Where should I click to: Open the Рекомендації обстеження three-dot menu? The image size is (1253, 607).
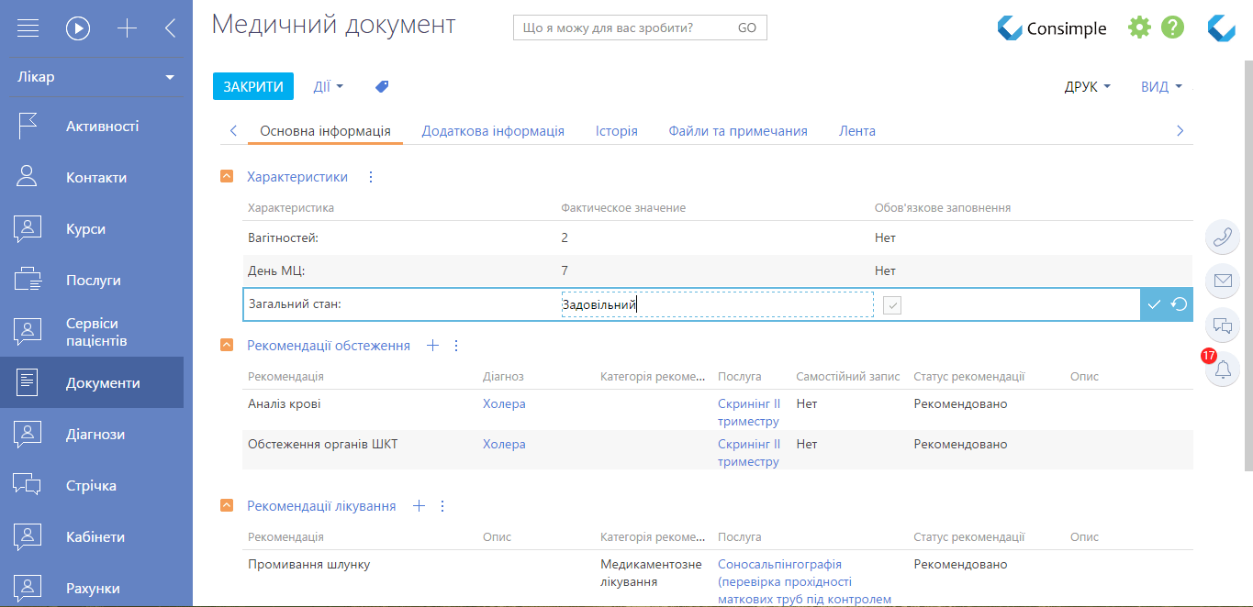coord(456,346)
